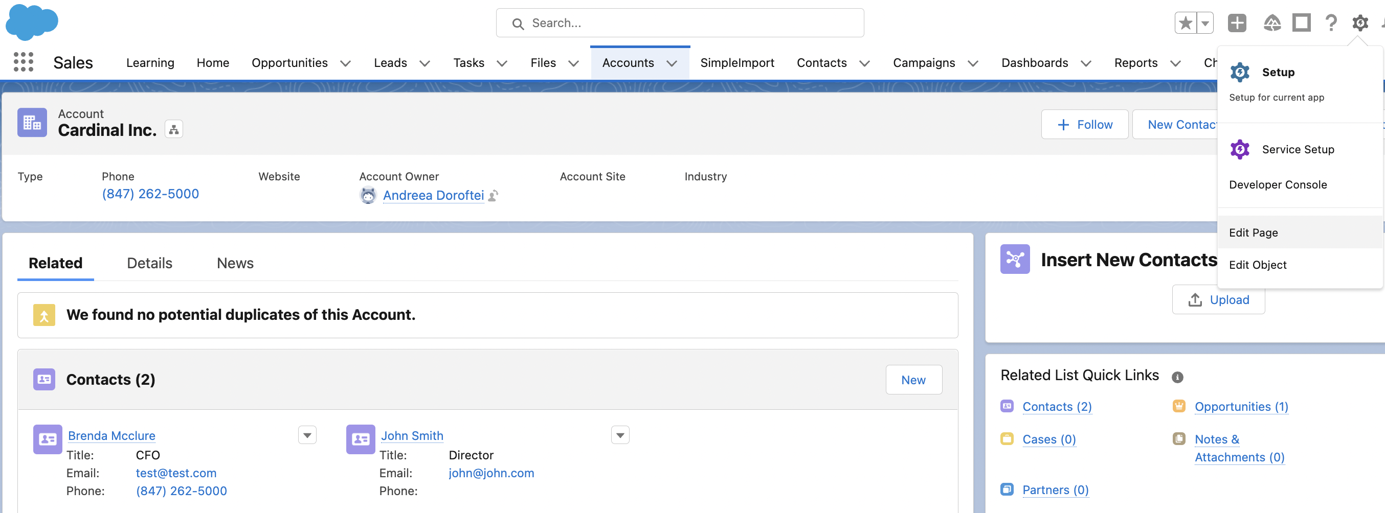Open John Smith row actions dropdown
Image resolution: width=1385 pixels, height=513 pixels.
click(620, 435)
